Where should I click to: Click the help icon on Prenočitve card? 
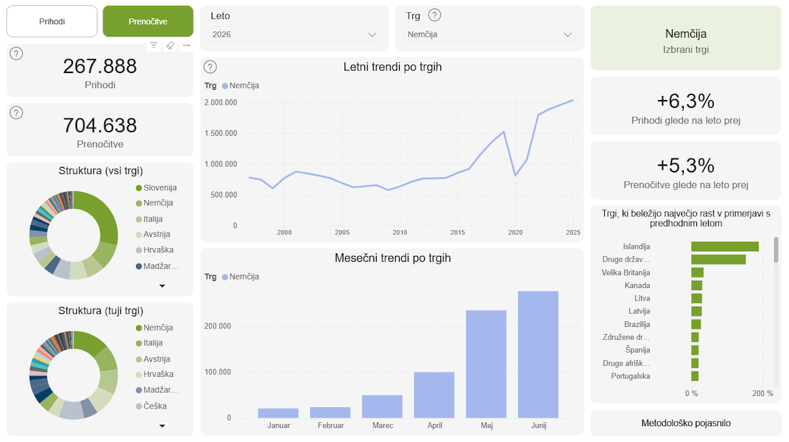(16, 113)
